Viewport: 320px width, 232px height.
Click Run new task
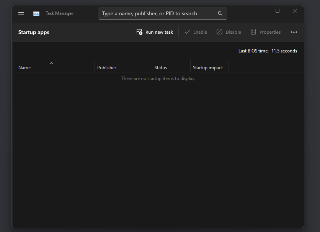coord(155,32)
